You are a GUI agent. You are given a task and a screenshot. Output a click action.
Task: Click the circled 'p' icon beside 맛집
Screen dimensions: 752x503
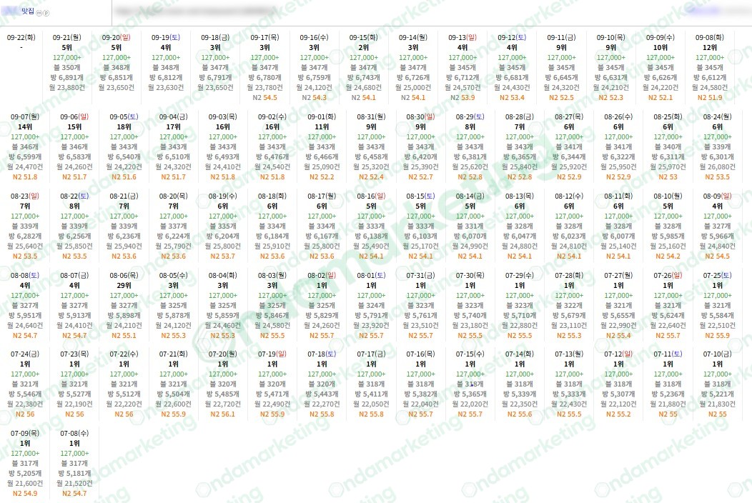(x=46, y=13)
